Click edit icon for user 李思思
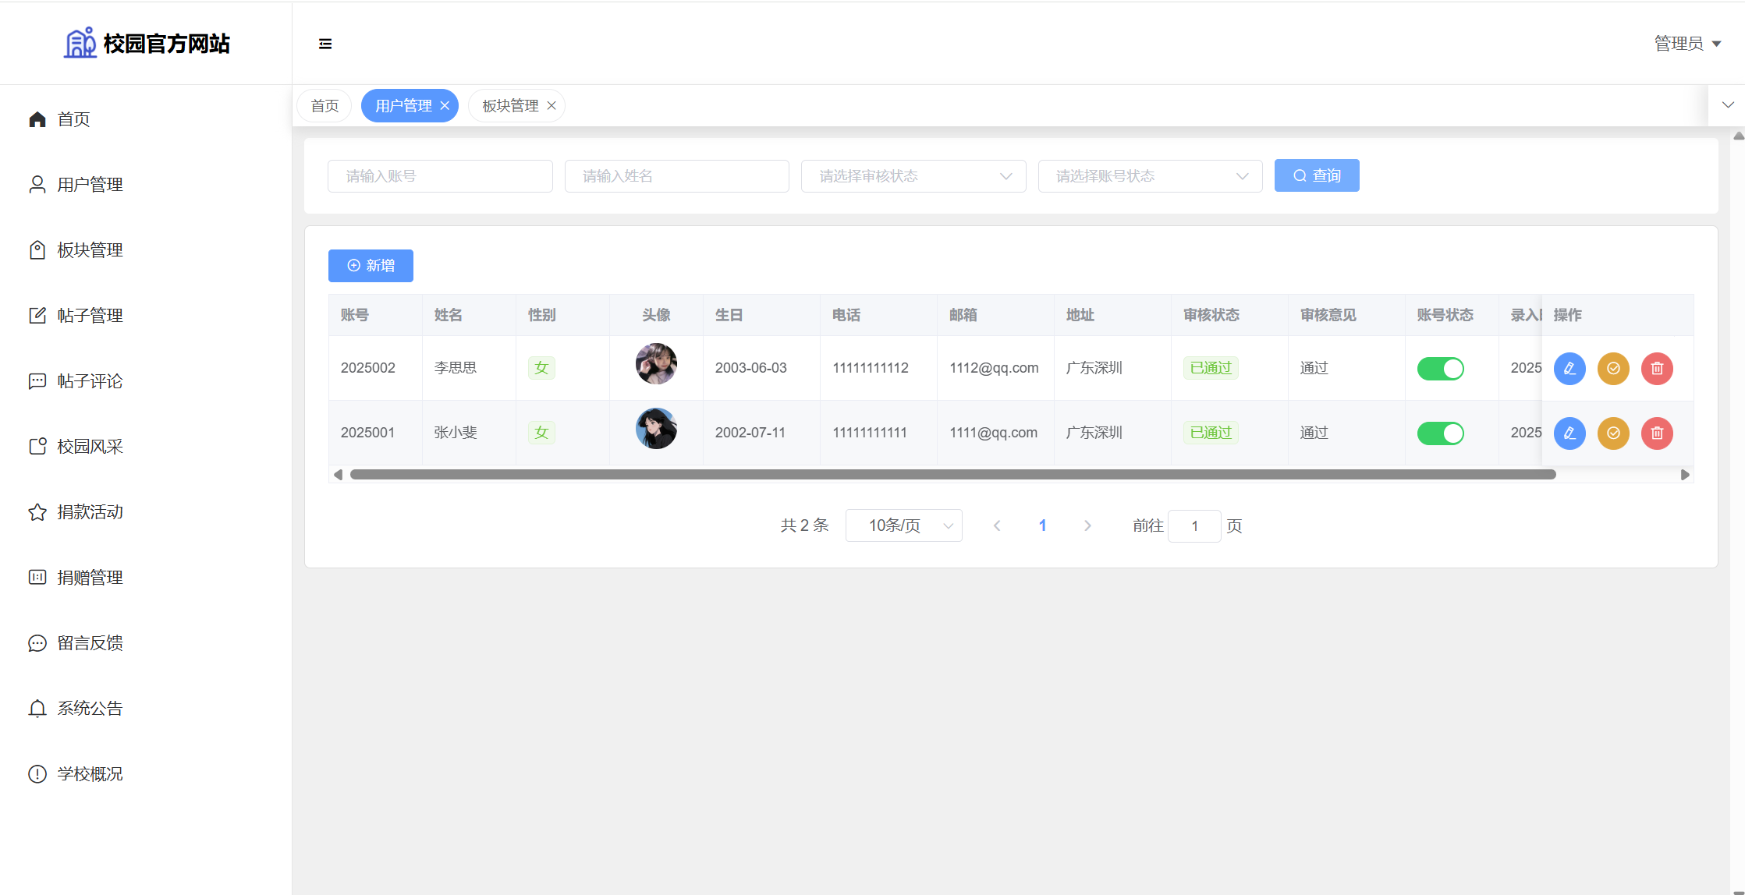The image size is (1745, 895). coord(1569,368)
